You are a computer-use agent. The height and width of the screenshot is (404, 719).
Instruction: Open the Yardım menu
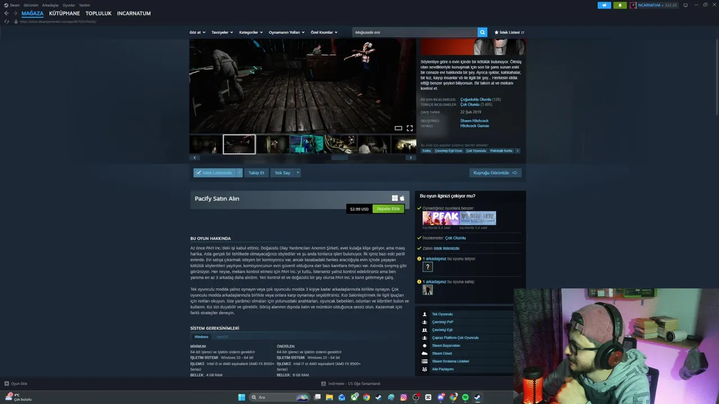point(84,5)
